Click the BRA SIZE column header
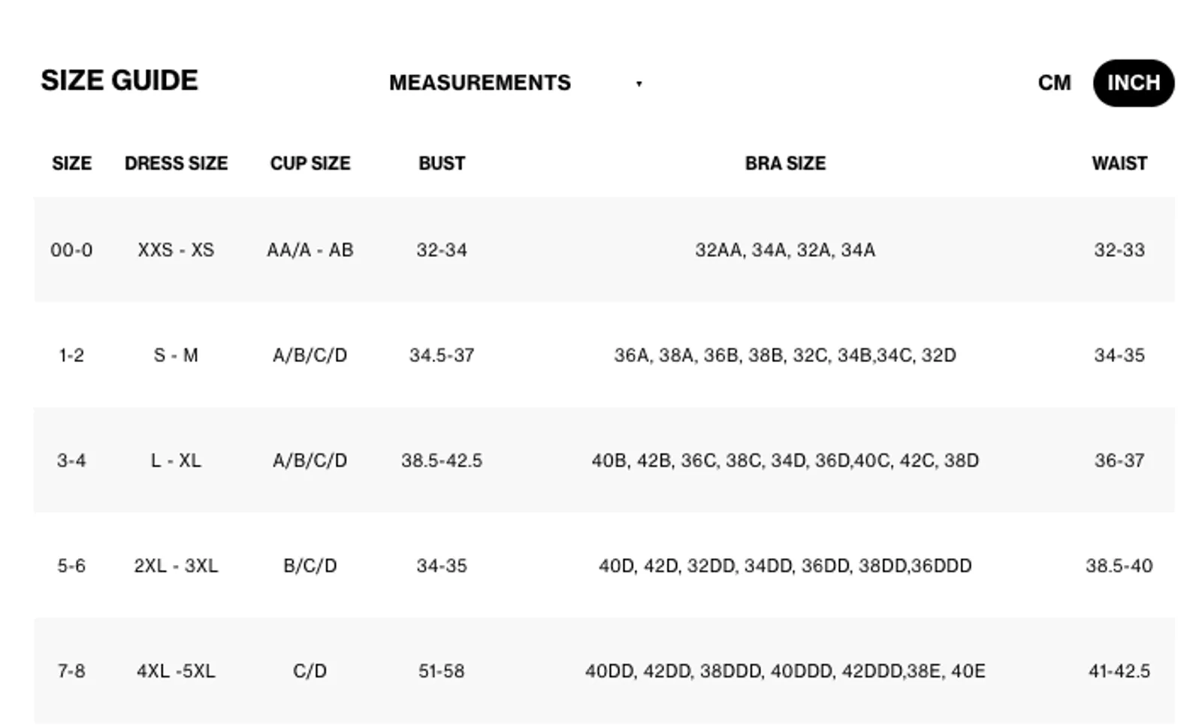The width and height of the screenshot is (1202, 725). point(785,163)
